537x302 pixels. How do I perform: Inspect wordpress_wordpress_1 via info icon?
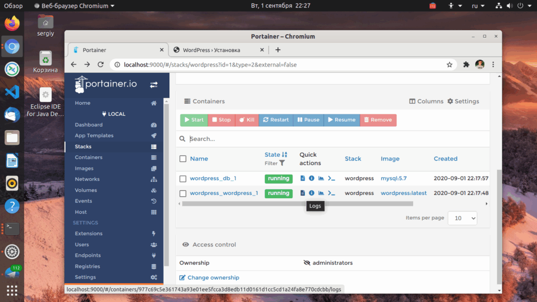tap(312, 193)
